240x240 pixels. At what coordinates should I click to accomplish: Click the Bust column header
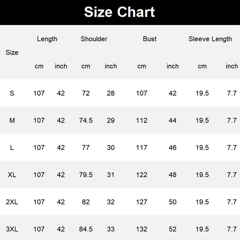tap(150, 39)
